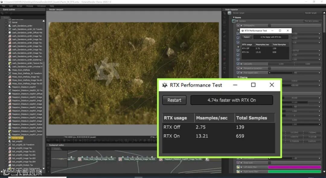
Task: Expand the Kernel row in Scene outliner
Action: [x=6, y=22]
